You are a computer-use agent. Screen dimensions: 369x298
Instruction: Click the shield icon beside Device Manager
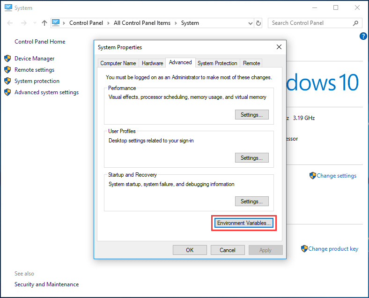pos(7,59)
